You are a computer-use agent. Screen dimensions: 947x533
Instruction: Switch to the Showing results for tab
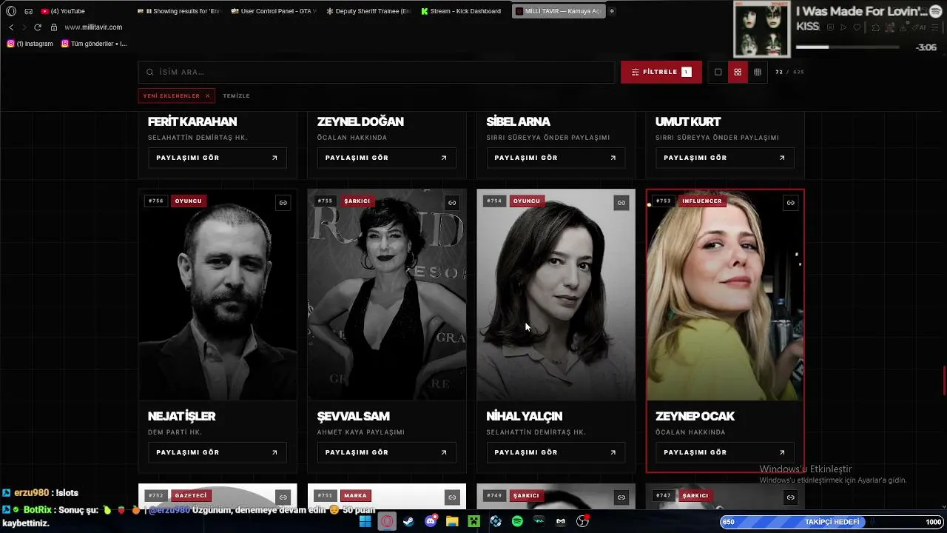pyautogui.click(x=180, y=11)
